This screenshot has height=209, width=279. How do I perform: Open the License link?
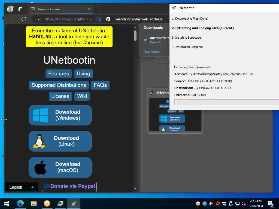(x=60, y=96)
